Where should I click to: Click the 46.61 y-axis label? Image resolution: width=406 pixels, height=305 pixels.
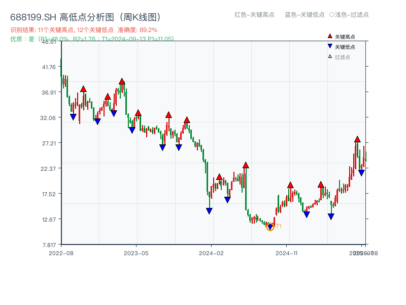coord(48,43)
